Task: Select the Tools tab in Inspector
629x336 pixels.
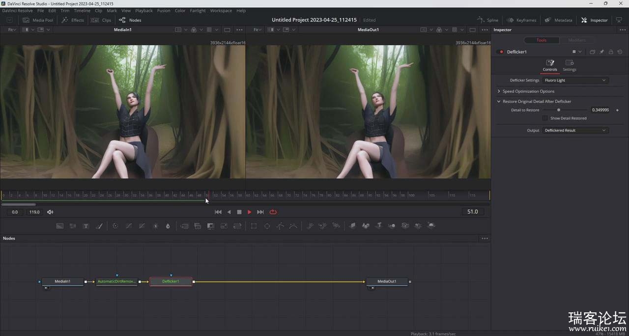Action: coord(541,40)
